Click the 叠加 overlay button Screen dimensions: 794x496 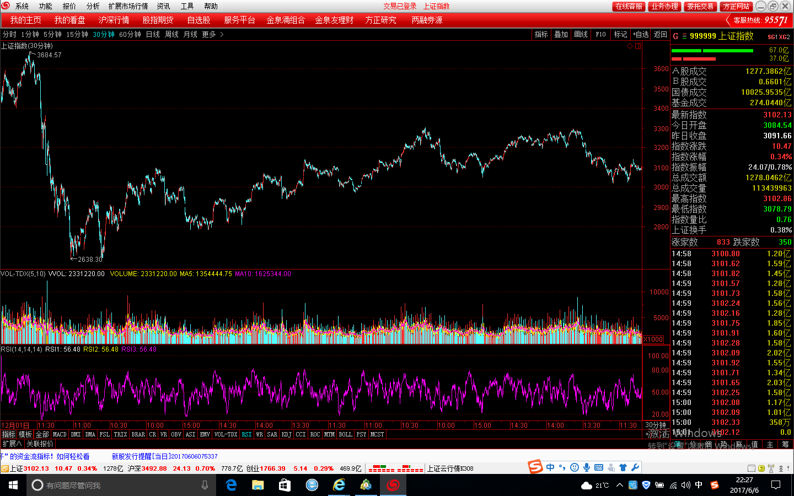pos(561,34)
